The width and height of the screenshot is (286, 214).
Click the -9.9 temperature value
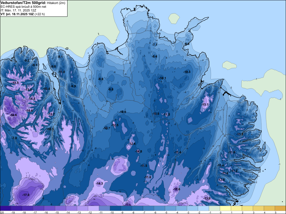(73, 86)
